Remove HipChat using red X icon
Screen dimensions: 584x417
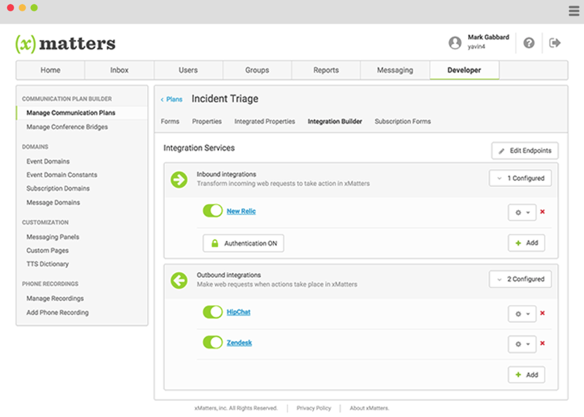(542, 313)
